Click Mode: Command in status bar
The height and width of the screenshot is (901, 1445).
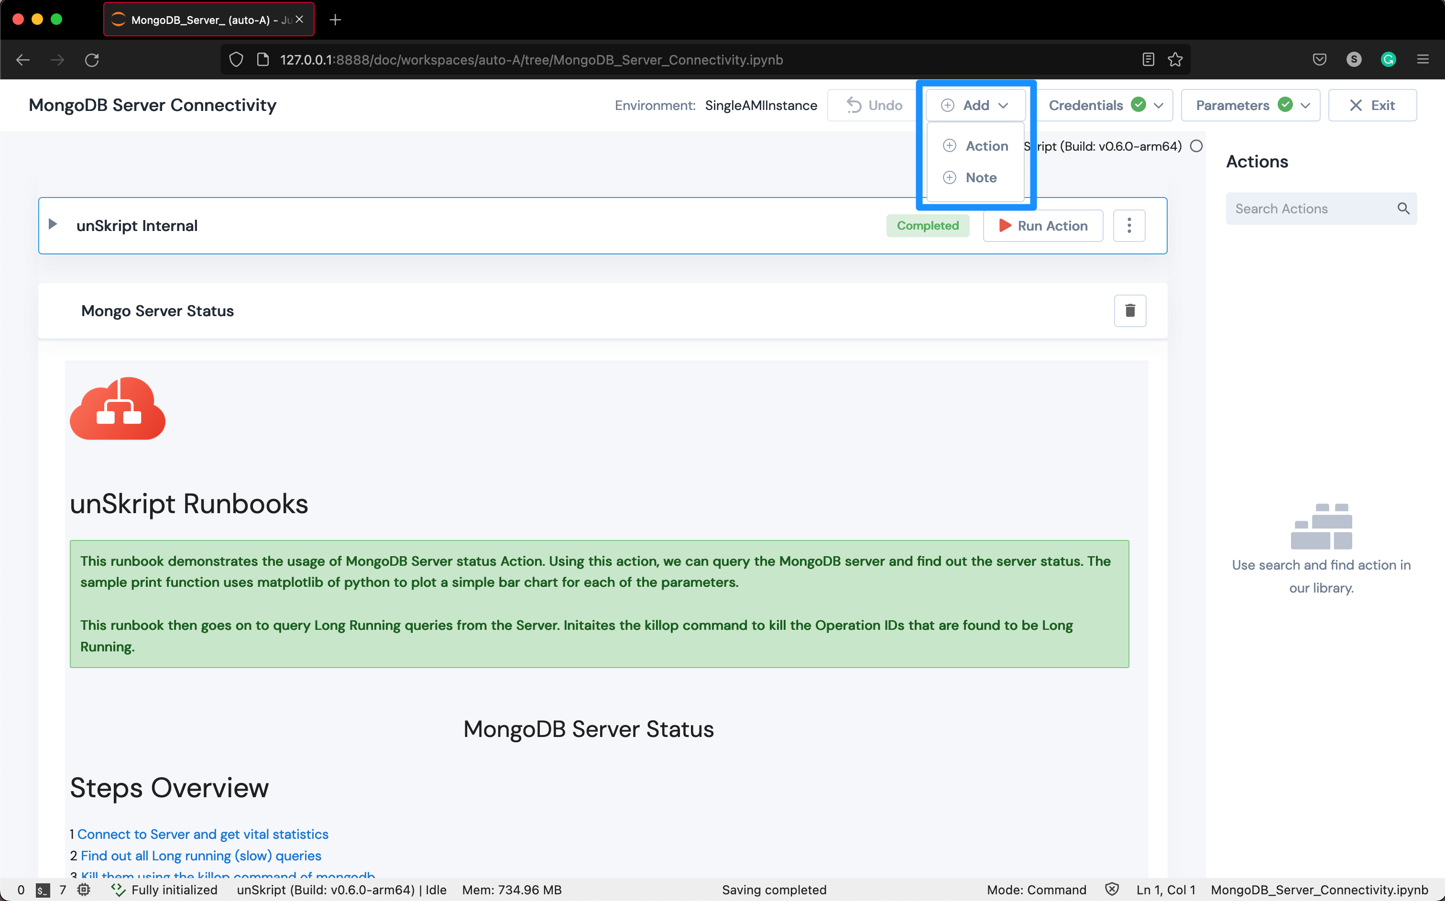coord(1036,890)
